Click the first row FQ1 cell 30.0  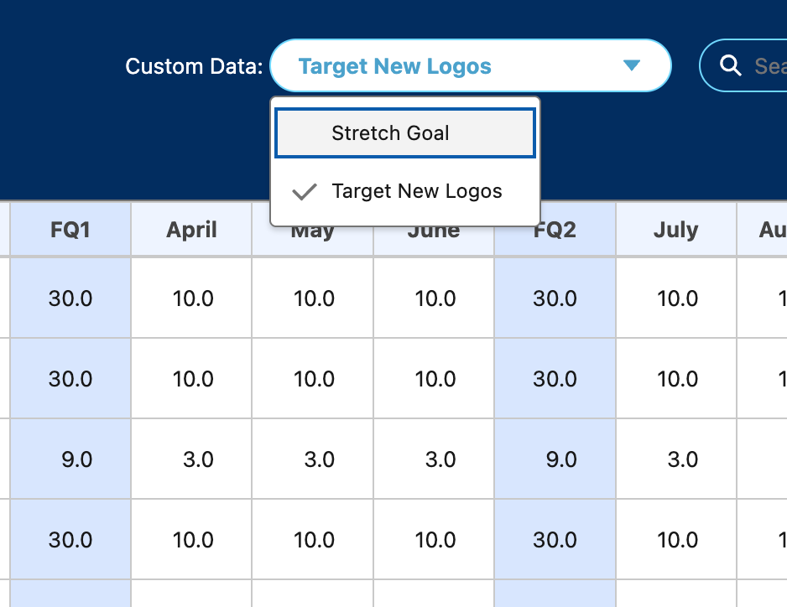tap(70, 298)
